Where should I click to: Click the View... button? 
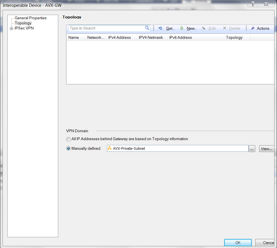click(266, 149)
